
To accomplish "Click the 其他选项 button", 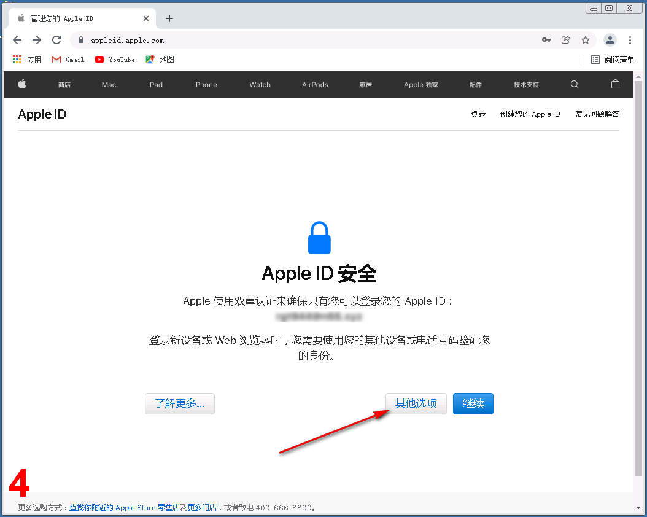I will click(416, 403).
